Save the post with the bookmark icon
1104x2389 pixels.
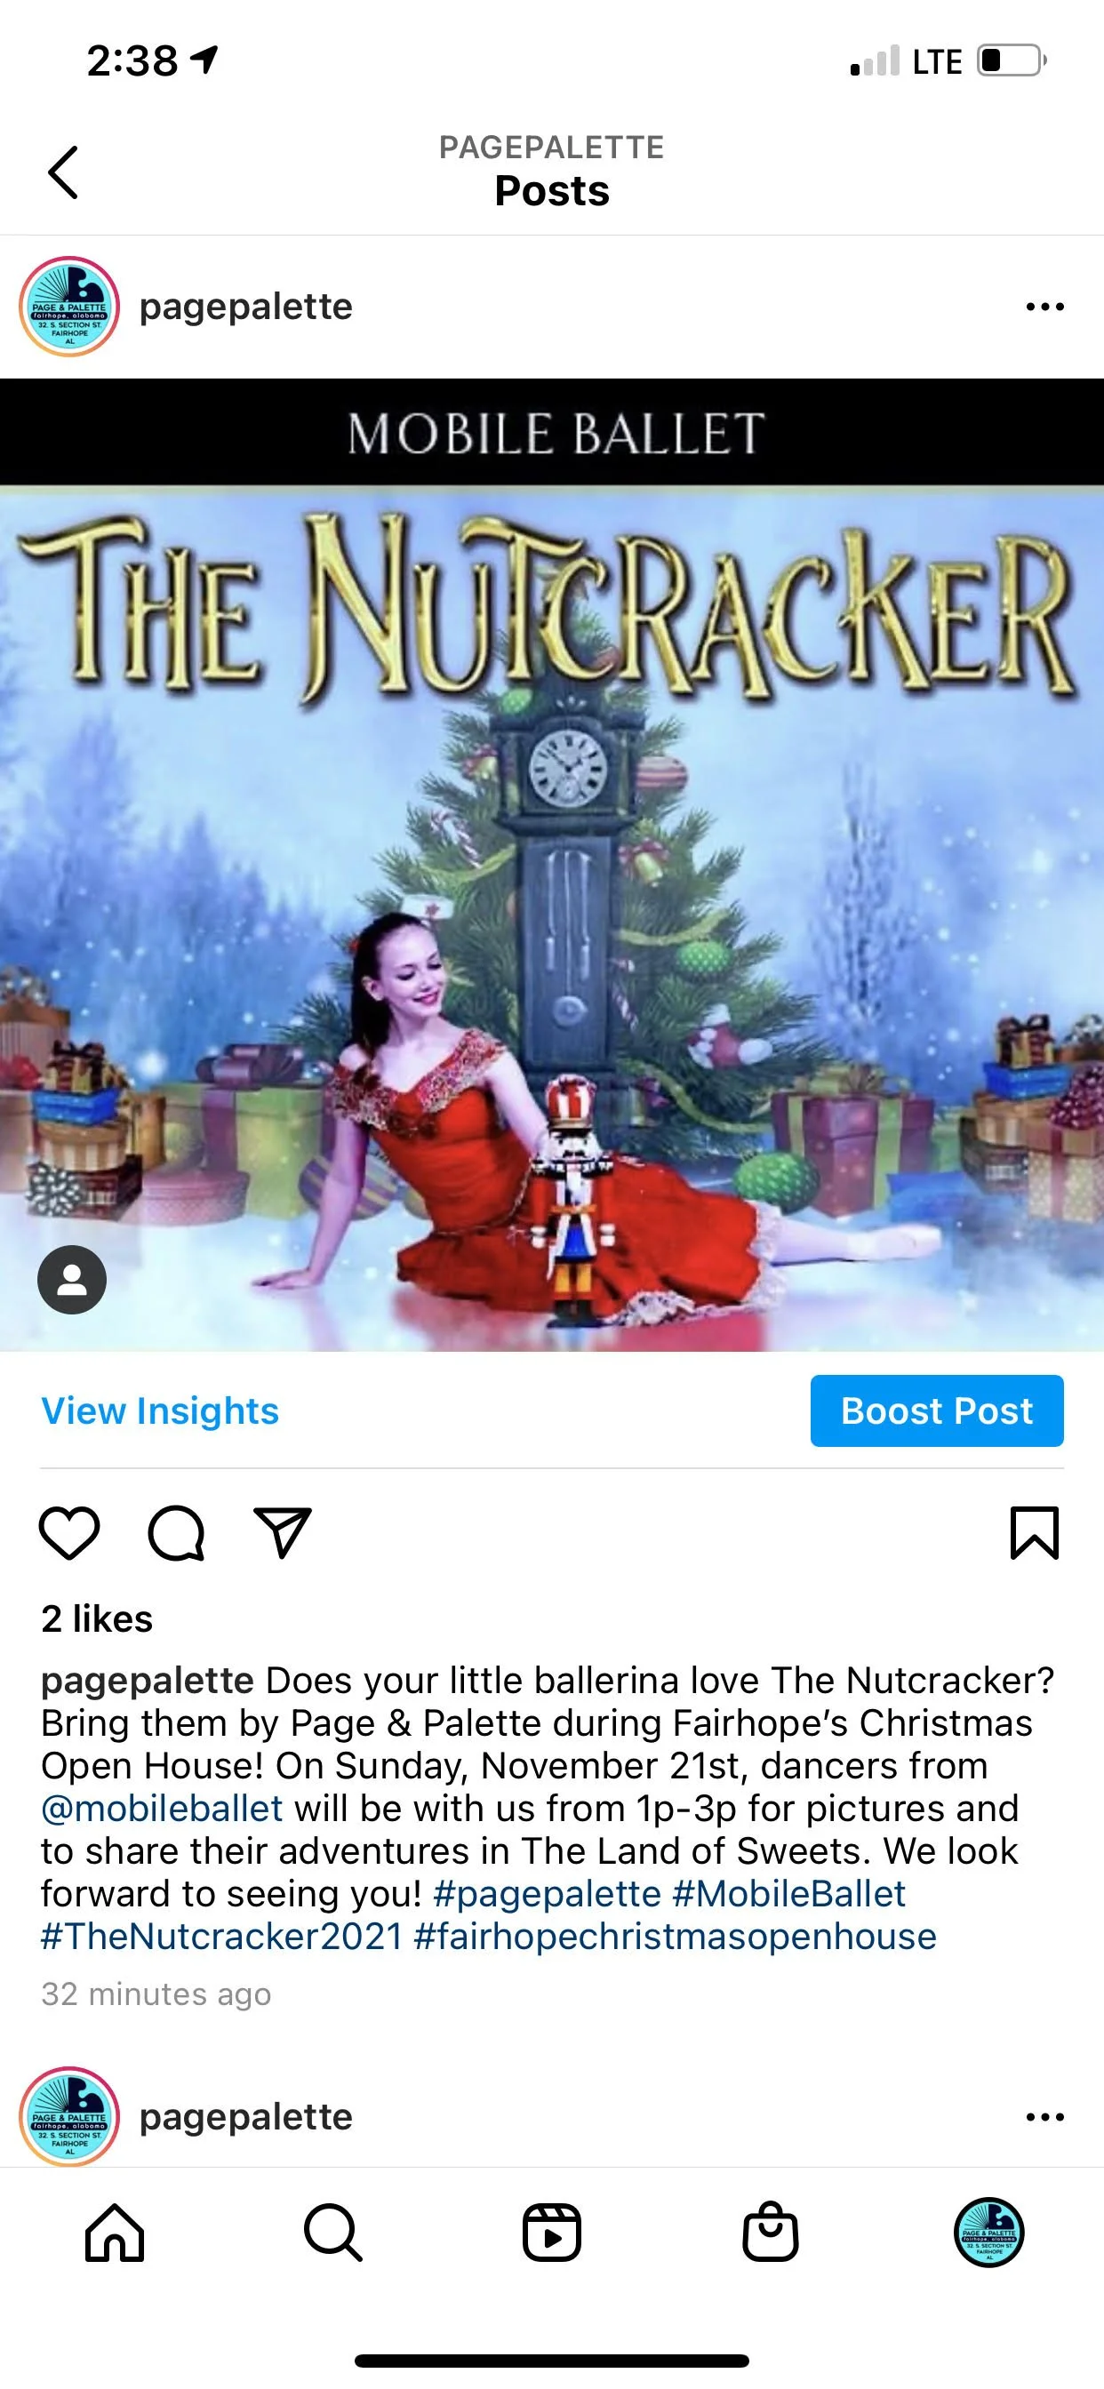[x=1034, y=1533]
